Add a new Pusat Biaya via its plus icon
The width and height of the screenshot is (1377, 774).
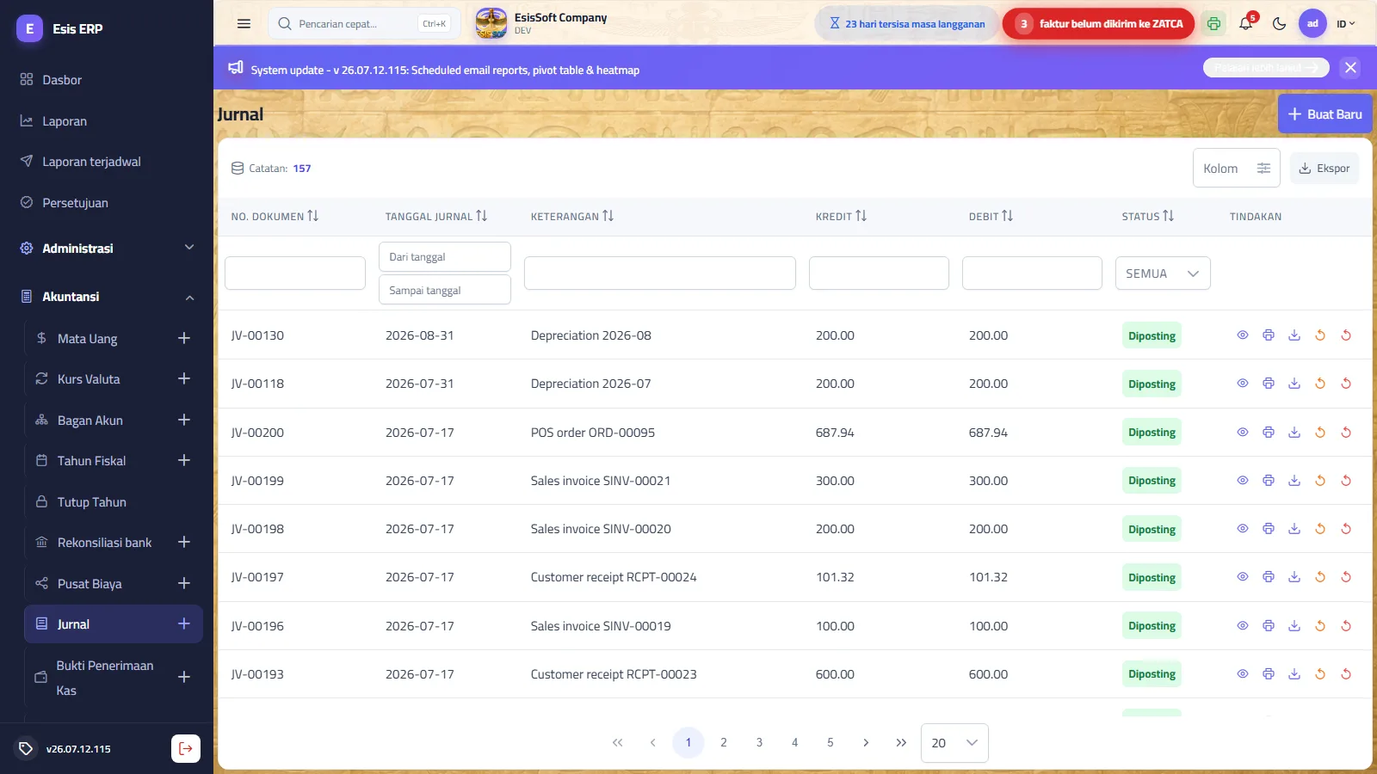tap(183, 583)
